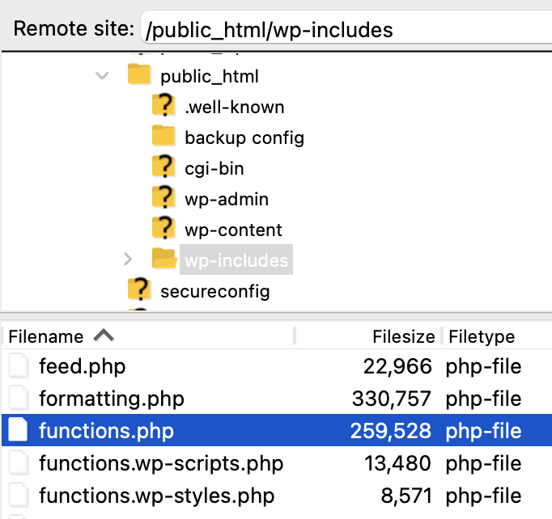
Task: Select wp-admin in the directory tree
Action: pyautogui.click(x=227, y=199)
